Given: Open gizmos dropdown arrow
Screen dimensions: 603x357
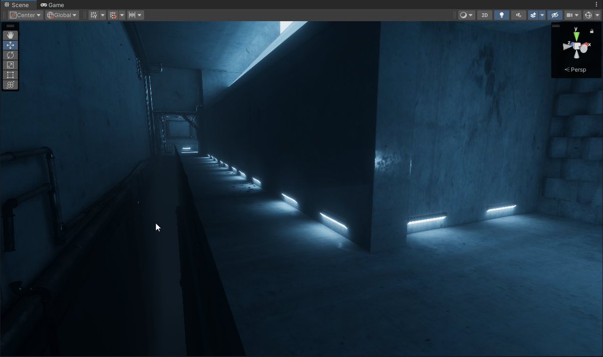Looking at the screenshot, I should (596, 15).
